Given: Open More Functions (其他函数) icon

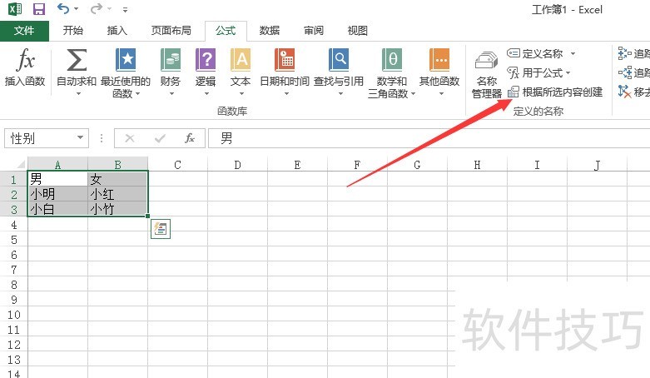Looking at the screenshot, I should tap(439, 60).
